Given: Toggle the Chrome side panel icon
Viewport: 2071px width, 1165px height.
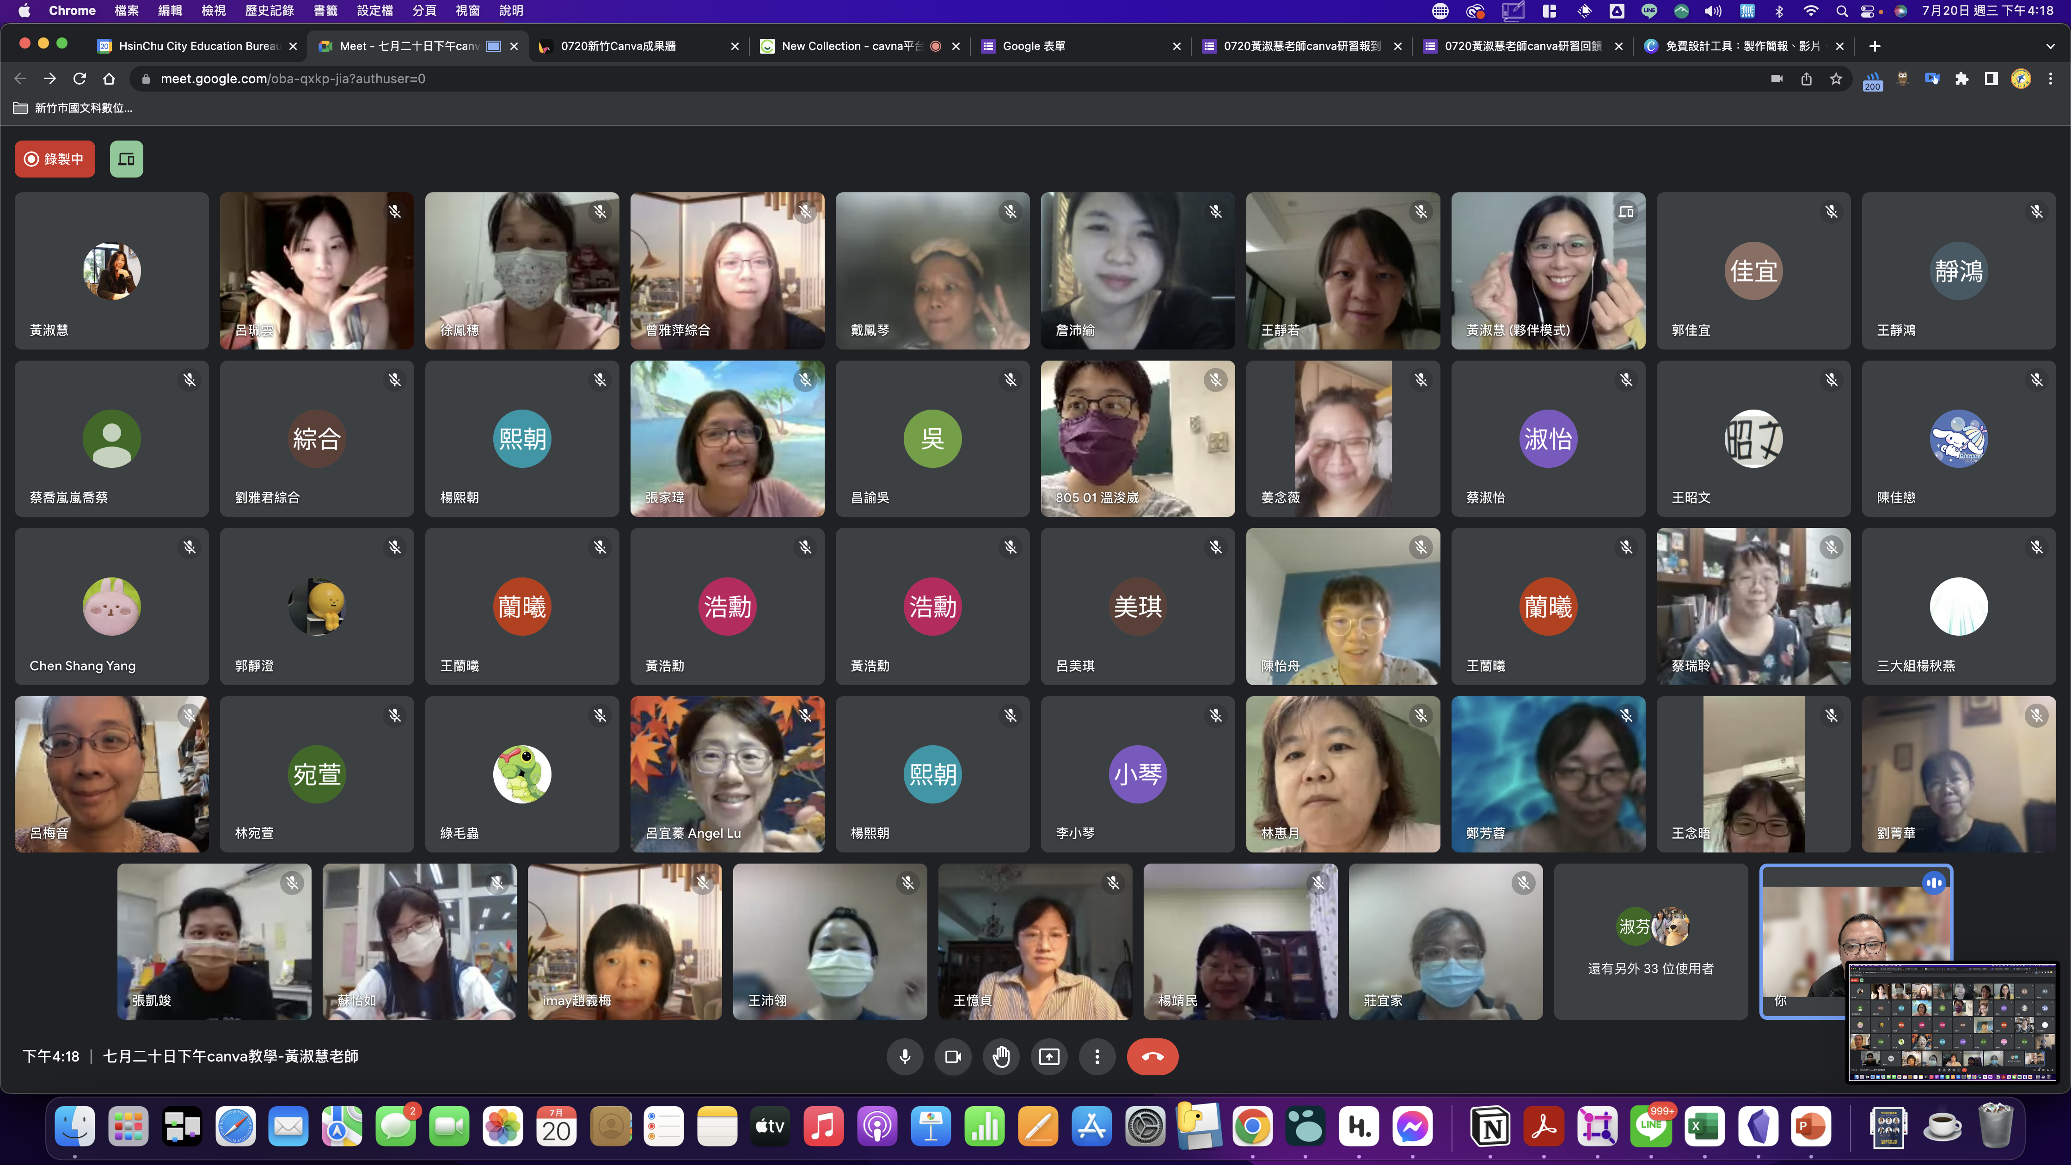Looking at the screenshot, I should (x=1991, y=79).
